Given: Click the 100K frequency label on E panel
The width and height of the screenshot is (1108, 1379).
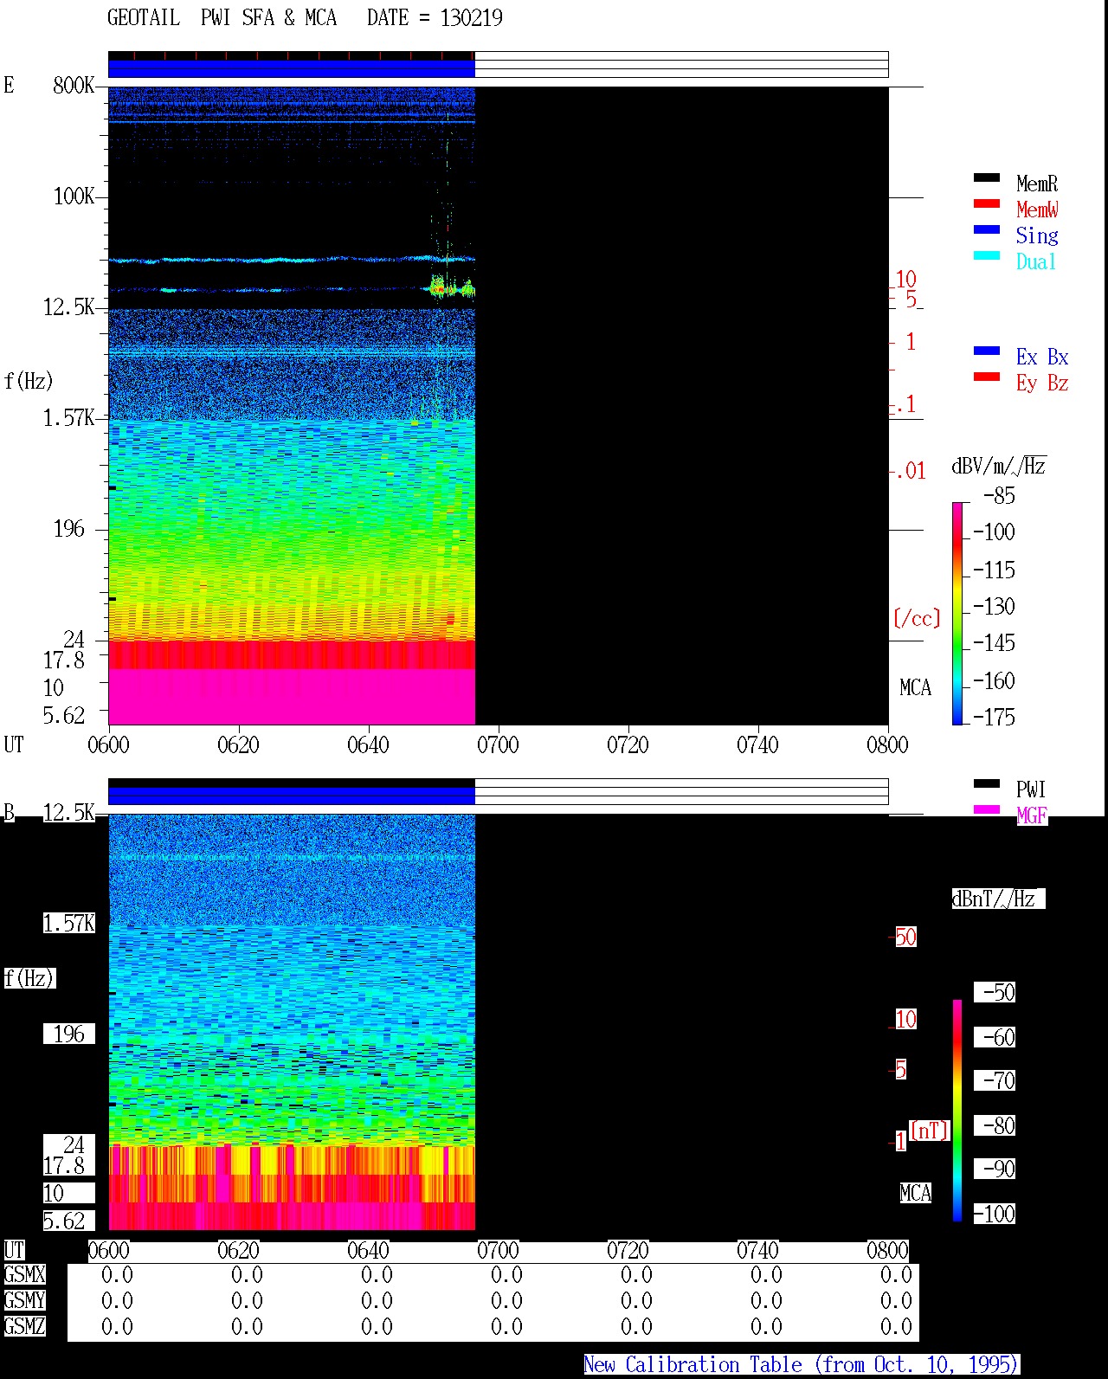Looking at the screenshot, I should click(x=74, y=196).
